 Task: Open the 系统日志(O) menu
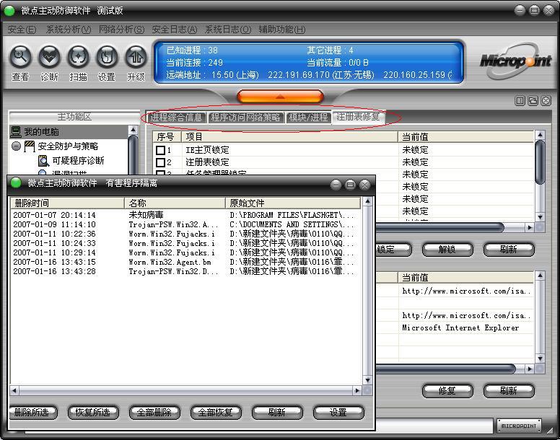coord(228,30)
